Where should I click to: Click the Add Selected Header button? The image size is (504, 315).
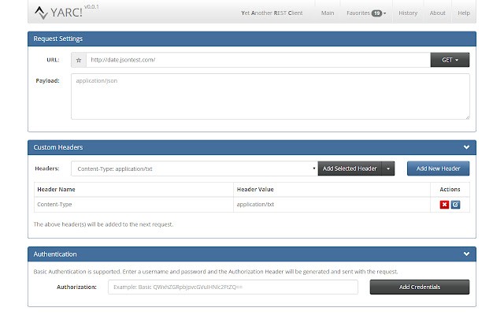click(x=349, y=169)
